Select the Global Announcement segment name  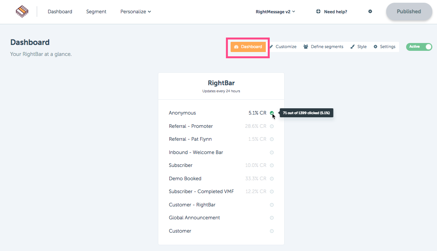[x=194, y=218]
